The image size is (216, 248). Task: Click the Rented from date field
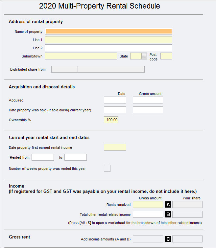click(x=43, y=157)
